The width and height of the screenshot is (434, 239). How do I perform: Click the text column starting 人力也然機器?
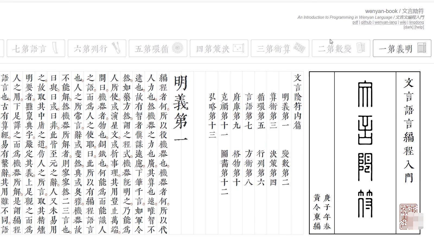151,154
